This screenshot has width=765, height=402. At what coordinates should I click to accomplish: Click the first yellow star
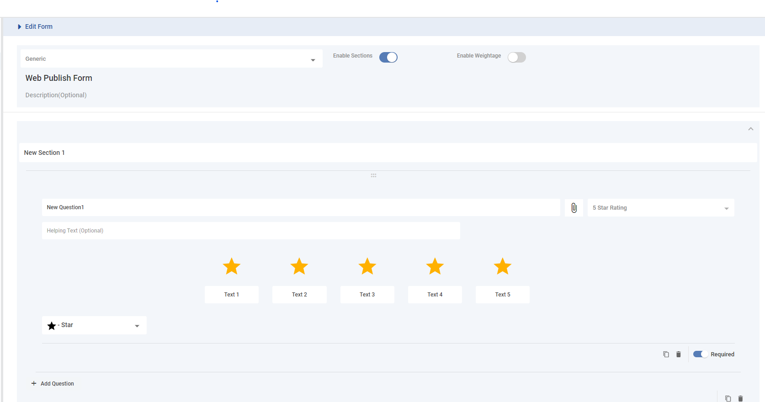point(232,266)
